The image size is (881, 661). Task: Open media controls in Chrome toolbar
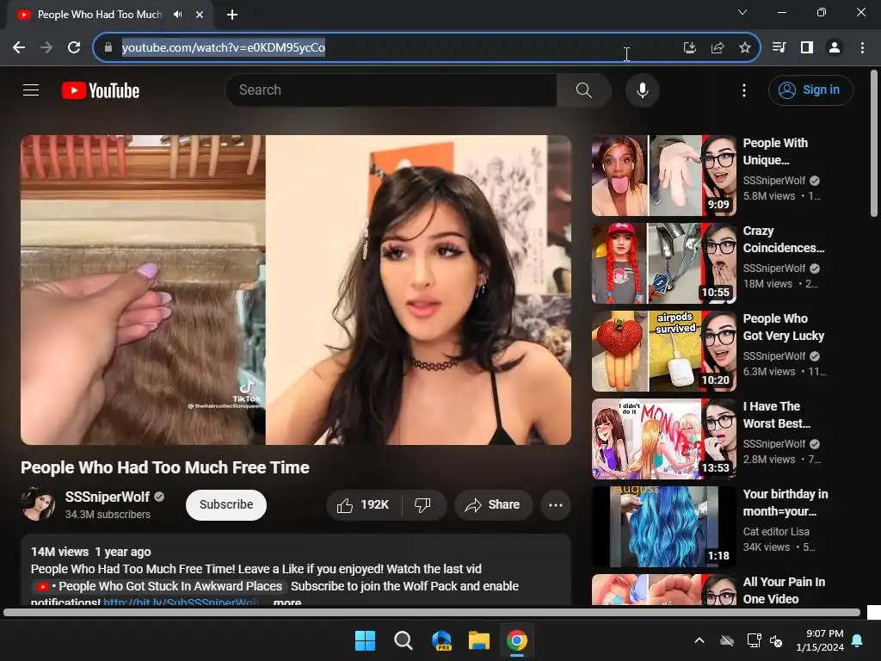tap(779, 47)
